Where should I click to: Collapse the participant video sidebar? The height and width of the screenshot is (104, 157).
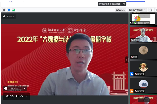[x=127, y=60]
